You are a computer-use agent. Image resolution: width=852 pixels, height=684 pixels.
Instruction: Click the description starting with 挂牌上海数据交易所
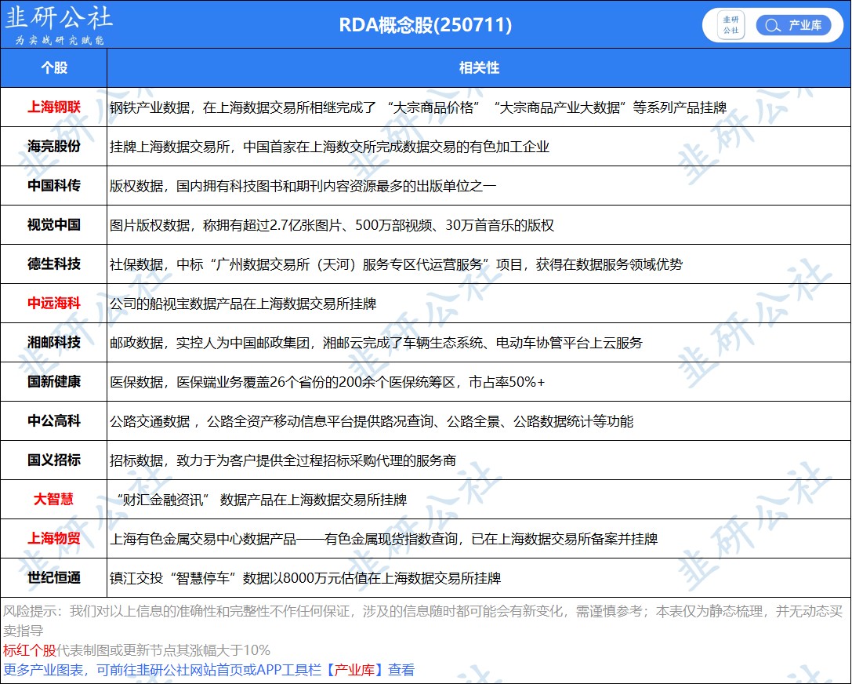coord(330,147)
